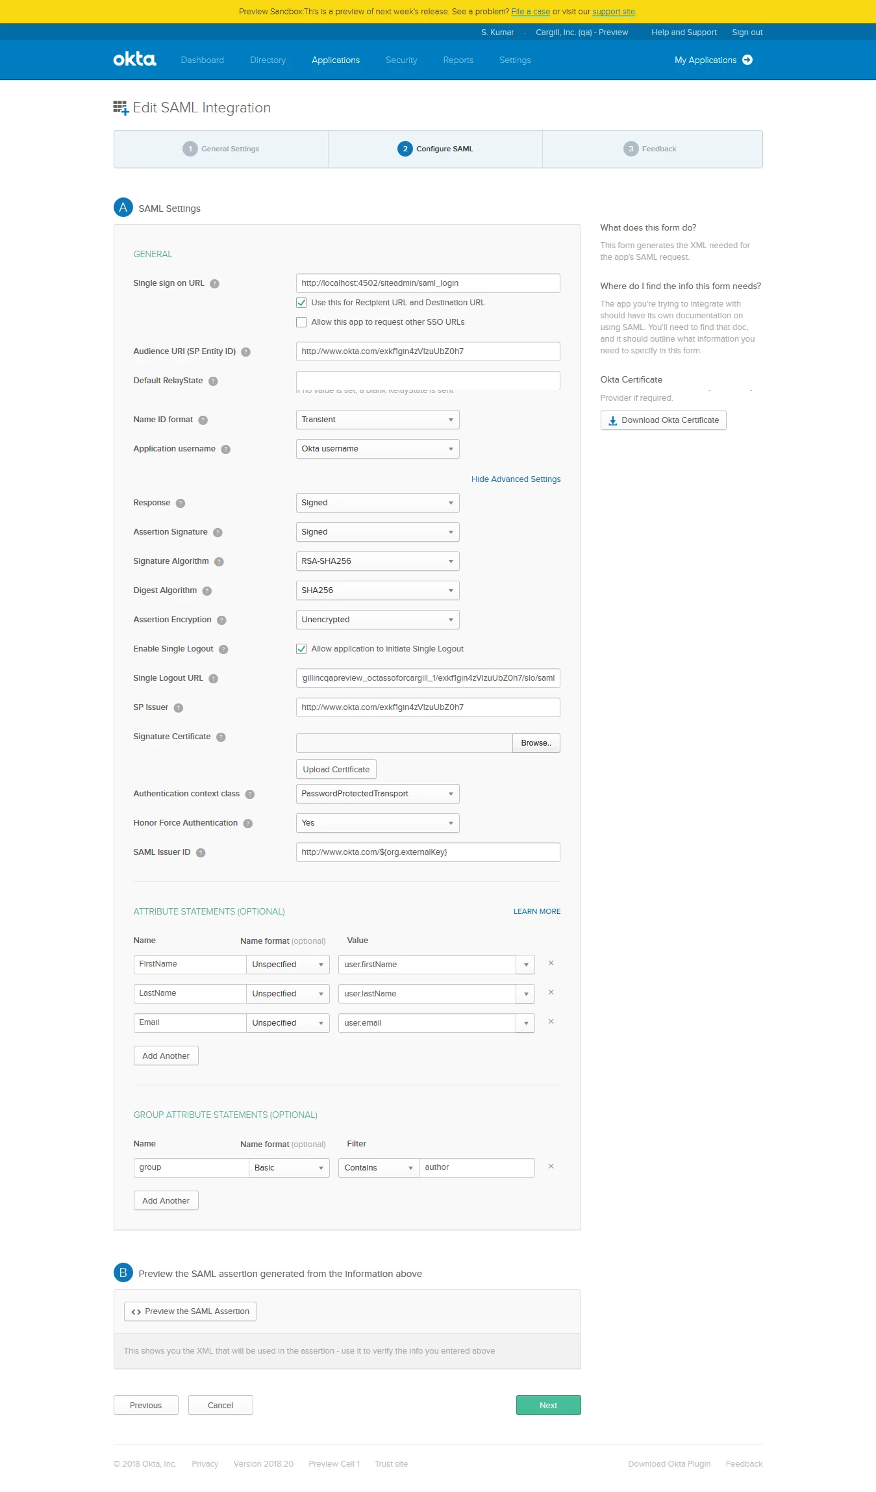This screenshot has height=1492, width=876.
Task: Toggle Allow application to initiate Single Logout
Action: [301, 649]
